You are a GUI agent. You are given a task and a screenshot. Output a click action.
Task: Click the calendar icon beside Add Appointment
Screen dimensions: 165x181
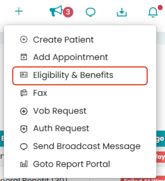[x=24, y=57]
